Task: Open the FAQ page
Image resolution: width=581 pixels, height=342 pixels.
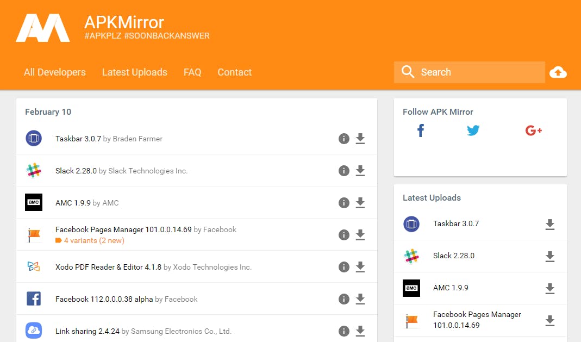Action: point(192,72)
